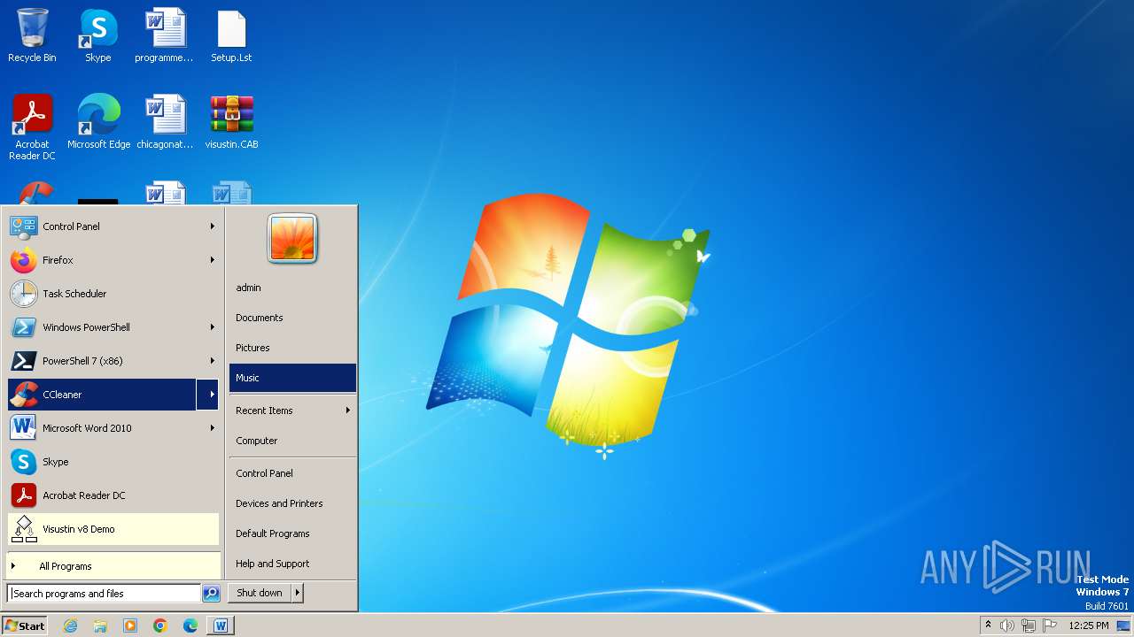The image size is (1134, 637).
Task: Expand the PowerShell 7 (x86) jump list arrow
Action: 213,361
